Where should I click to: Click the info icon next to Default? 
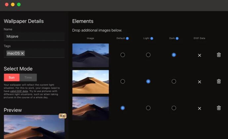127,38
